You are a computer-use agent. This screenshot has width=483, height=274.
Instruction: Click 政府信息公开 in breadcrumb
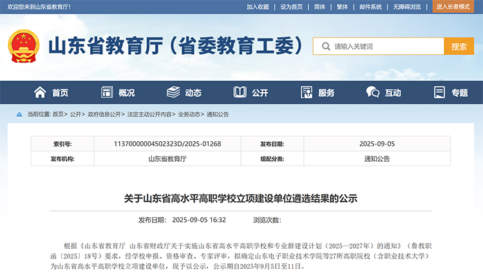click(104, 114)
